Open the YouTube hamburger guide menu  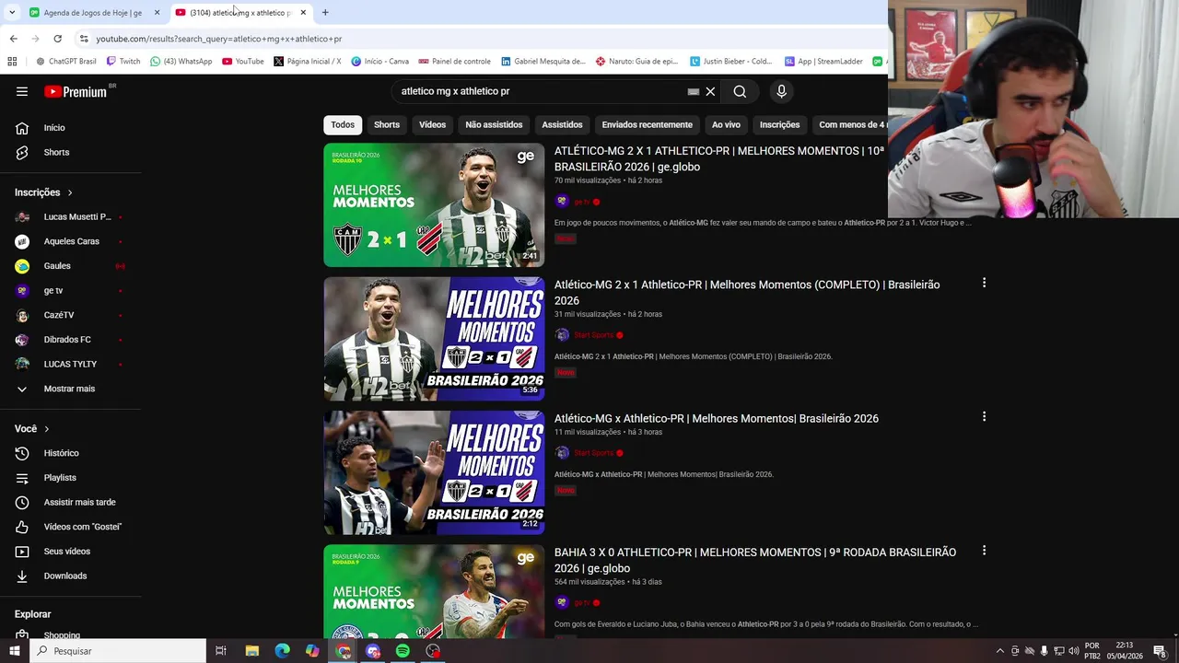pos(22,91)
